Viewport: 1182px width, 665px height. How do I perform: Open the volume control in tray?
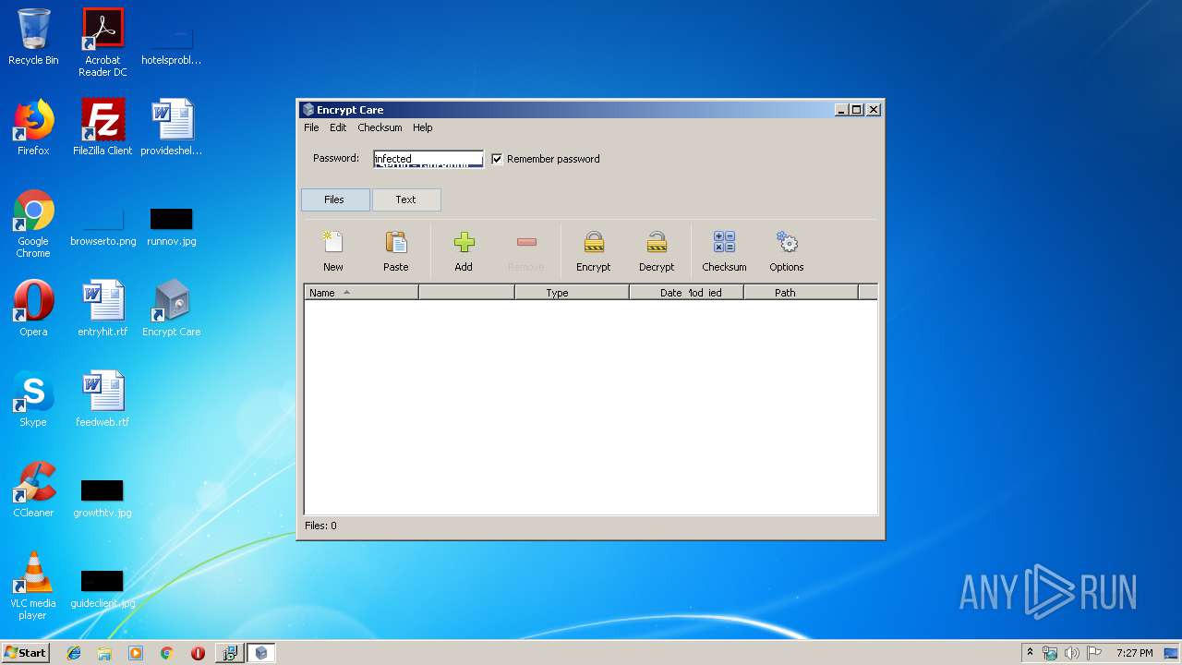1072,653
